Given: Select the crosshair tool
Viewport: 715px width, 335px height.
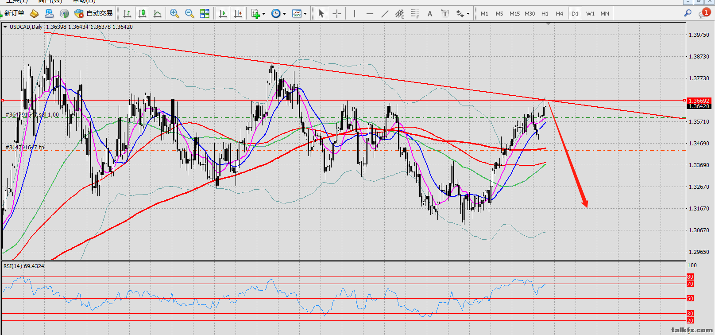Looking at the screenshot, I should tap(336, 13).
